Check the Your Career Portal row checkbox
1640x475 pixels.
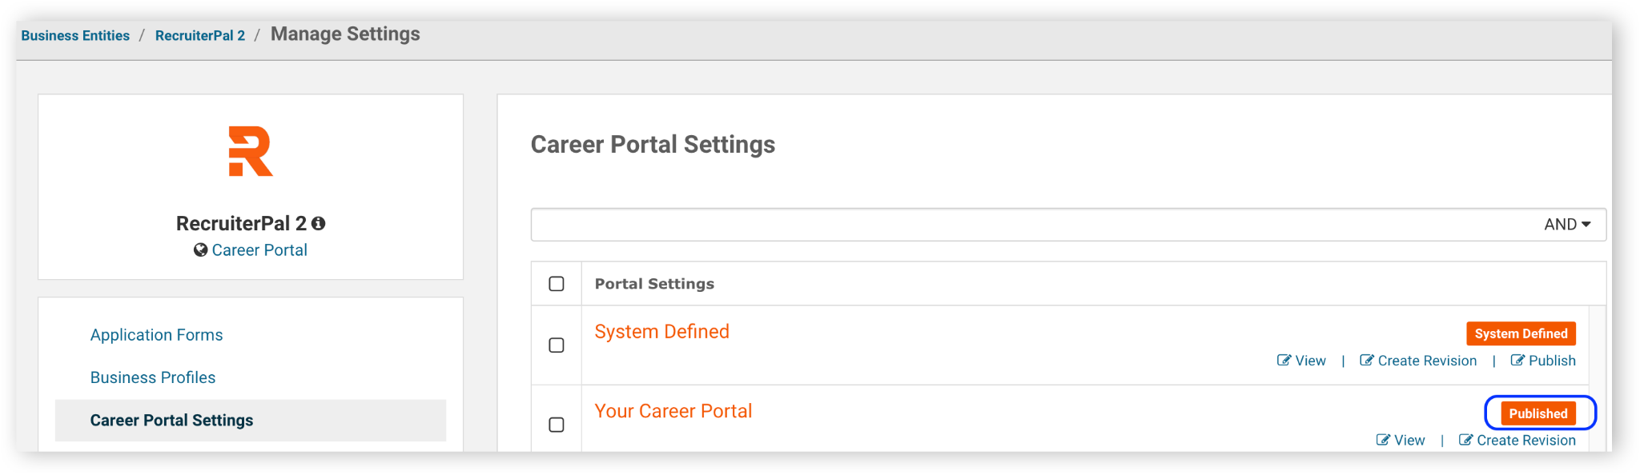(x=557, y=425)
